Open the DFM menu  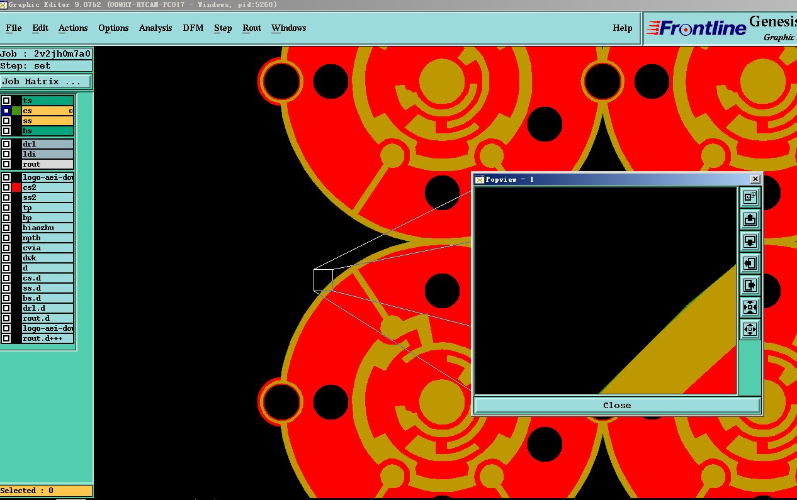(193, 28)
